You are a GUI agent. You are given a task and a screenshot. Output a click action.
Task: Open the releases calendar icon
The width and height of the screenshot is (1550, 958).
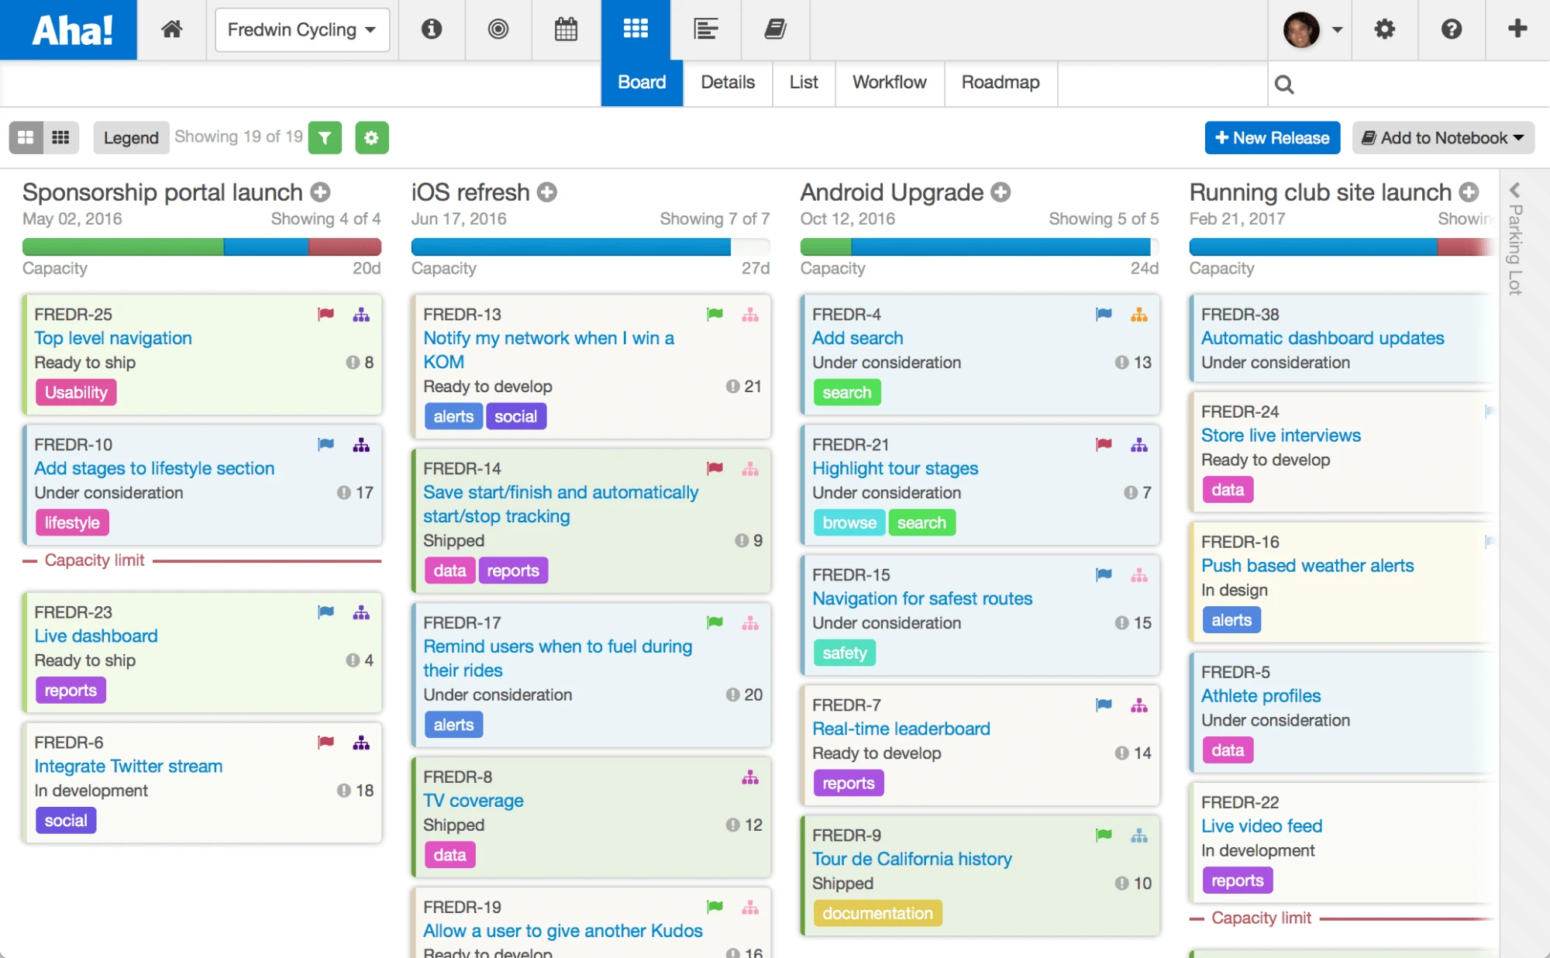(x=566, y=29)
